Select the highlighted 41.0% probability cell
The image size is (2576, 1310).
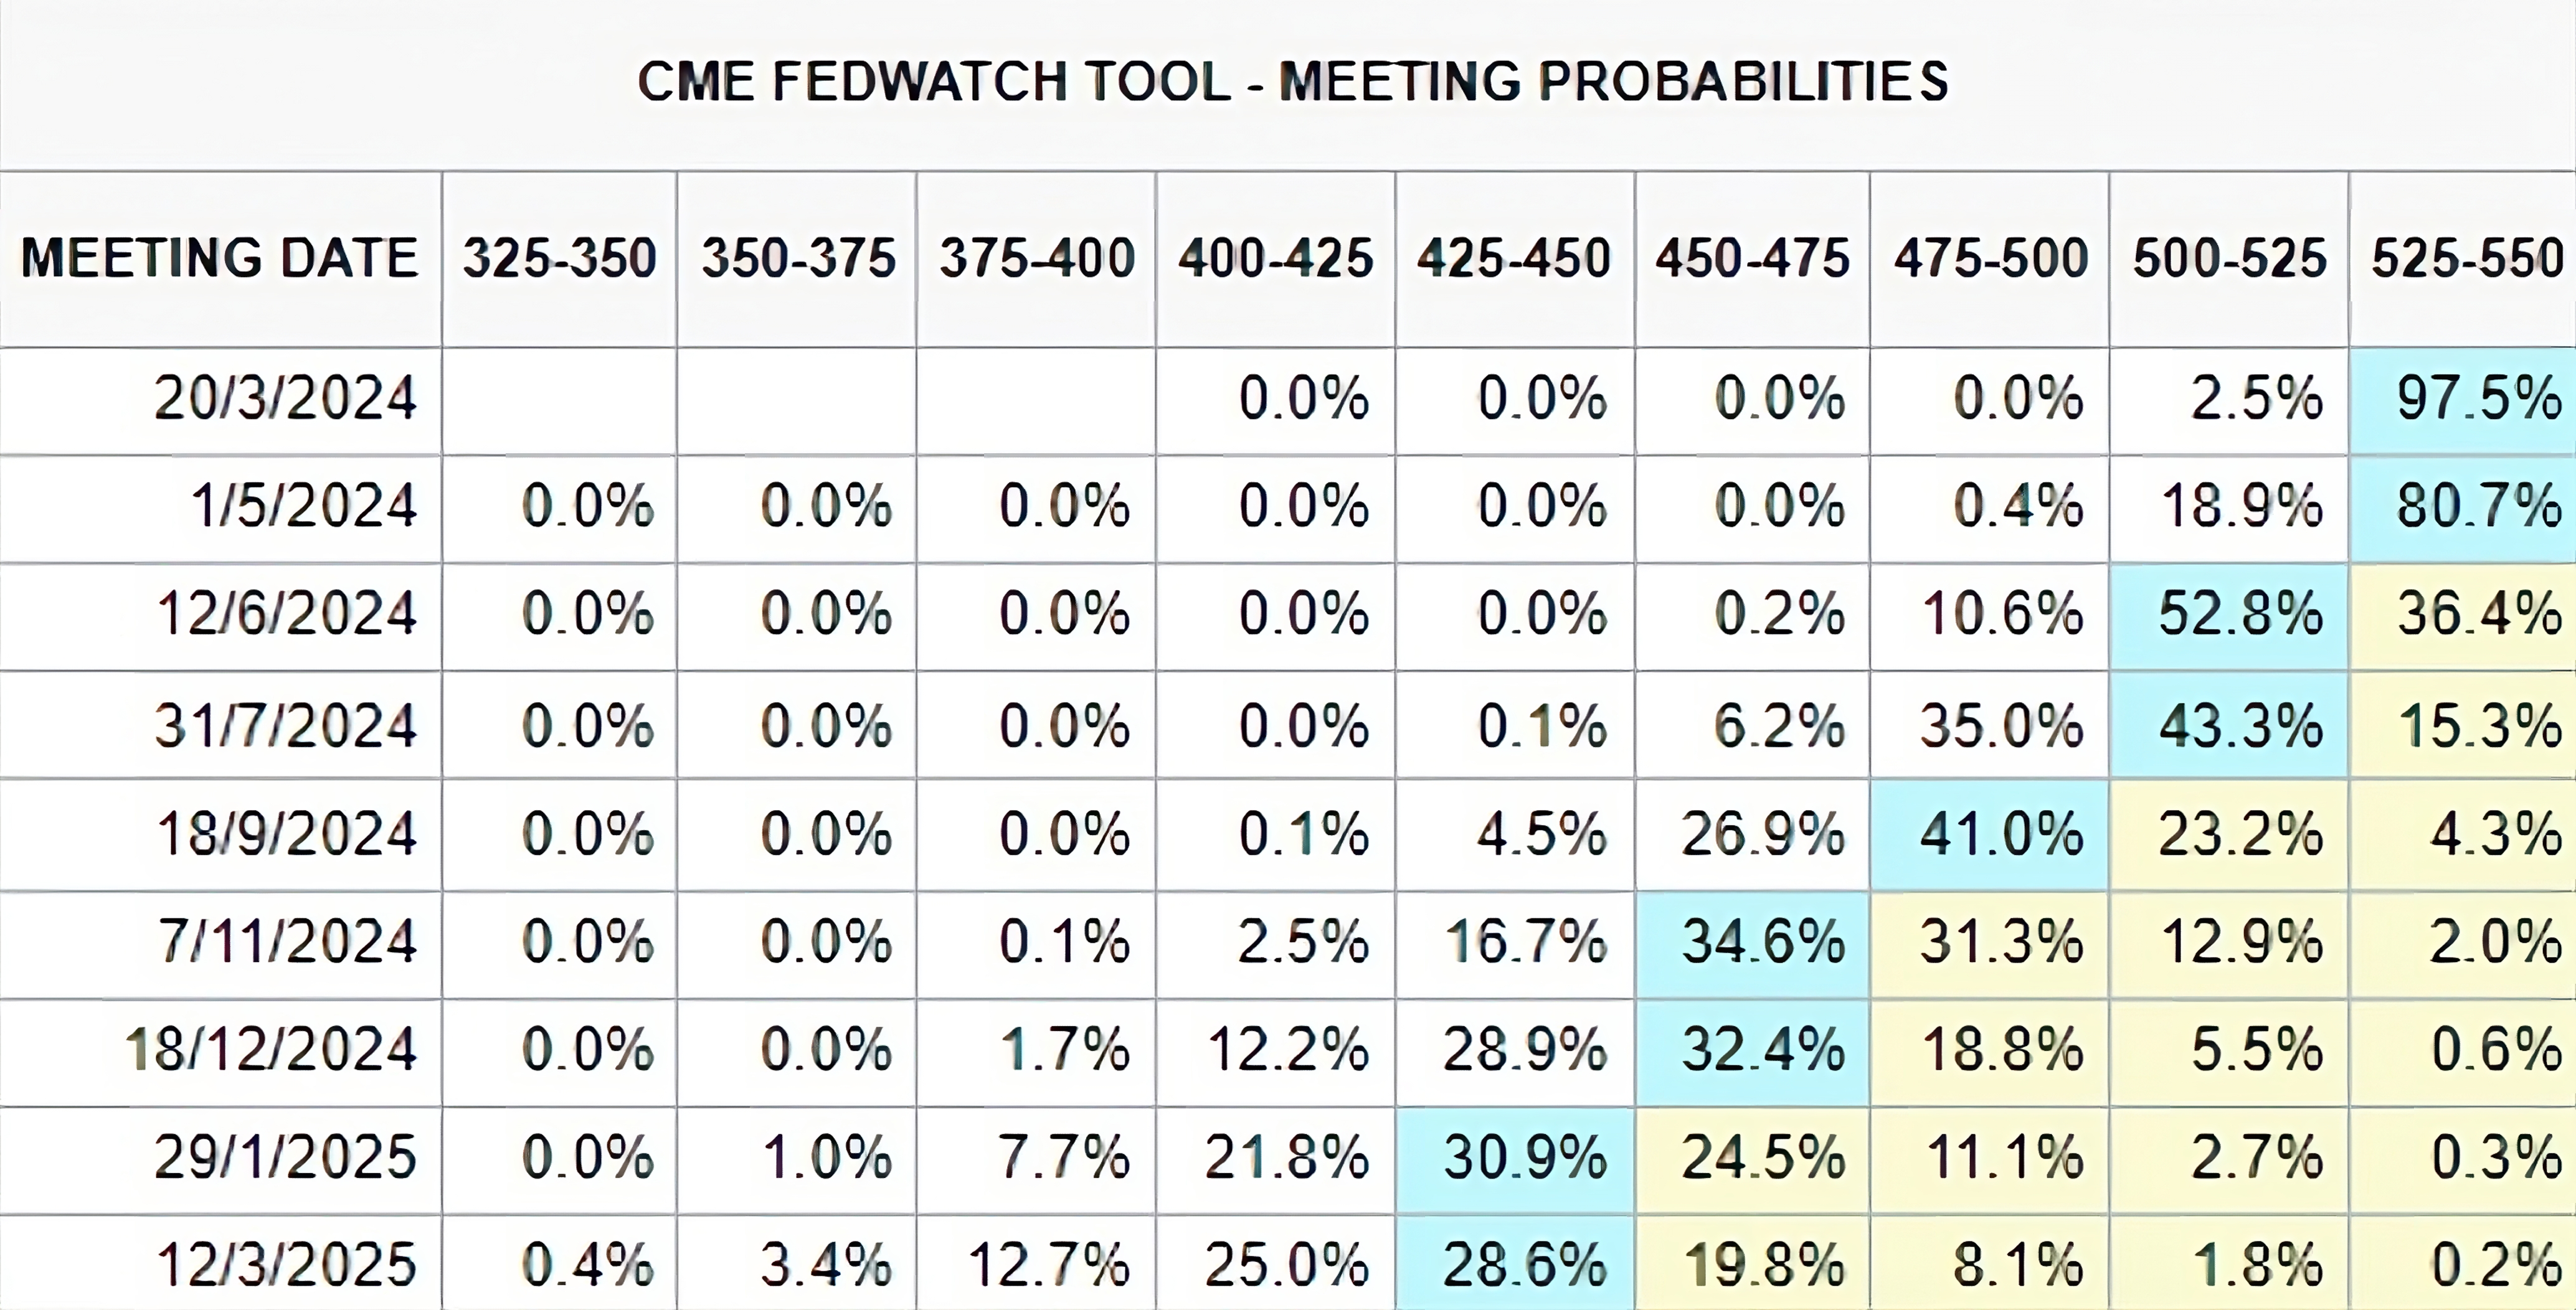pos(2000,834)
